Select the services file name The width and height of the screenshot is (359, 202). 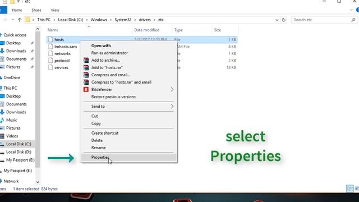61,67
